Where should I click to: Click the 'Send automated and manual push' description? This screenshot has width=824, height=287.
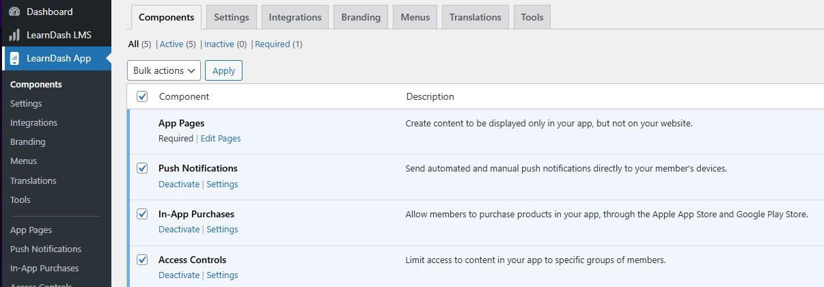click(x=566, y=168)
